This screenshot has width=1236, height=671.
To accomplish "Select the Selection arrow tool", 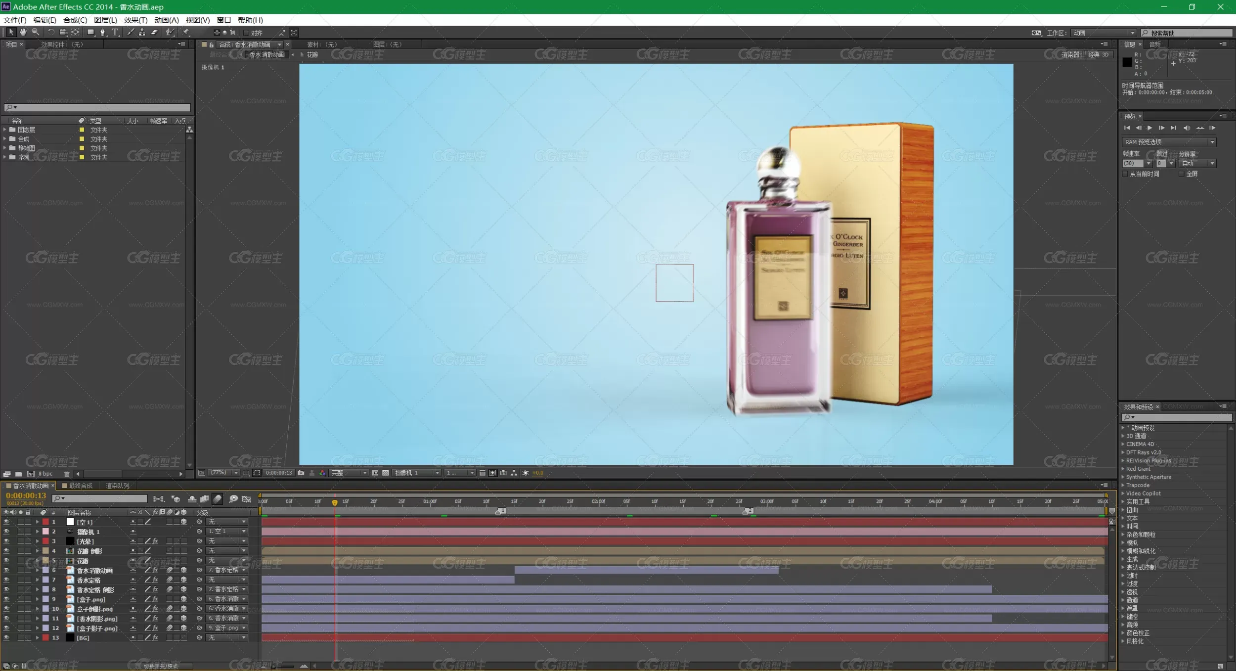I will point(11,32).
